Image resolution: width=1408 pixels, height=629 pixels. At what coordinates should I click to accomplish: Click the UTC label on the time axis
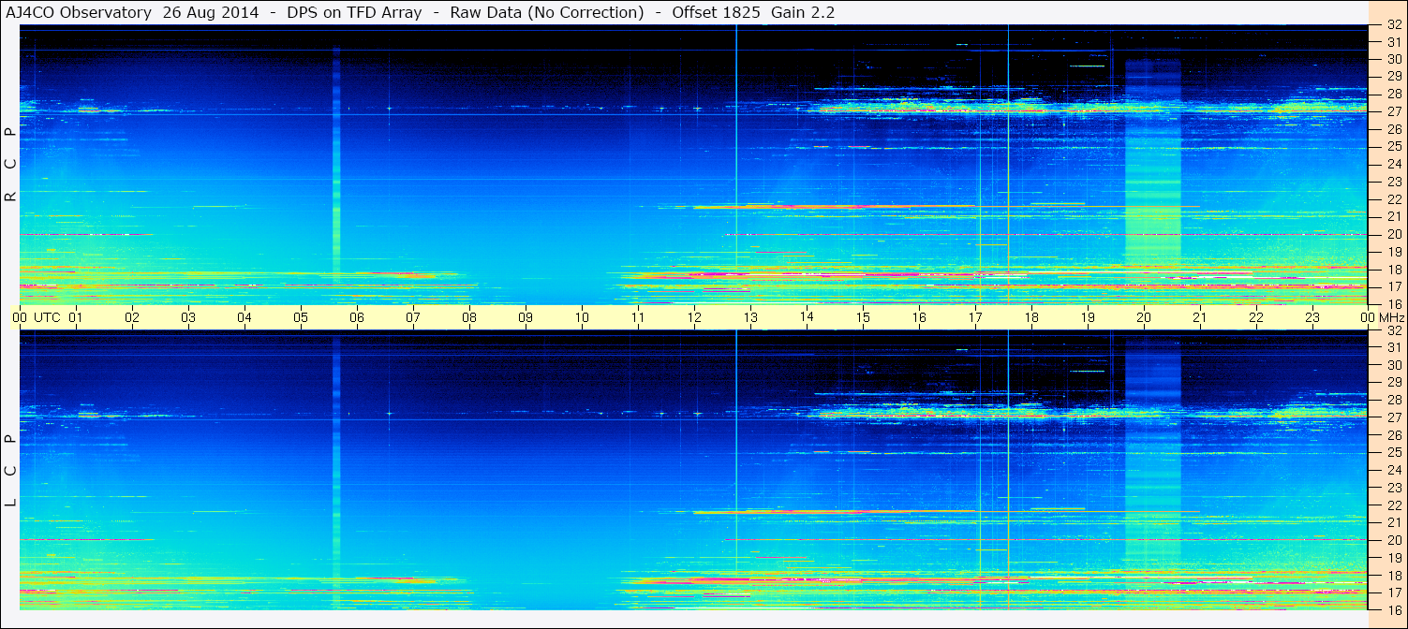click(x=47, y=317)
